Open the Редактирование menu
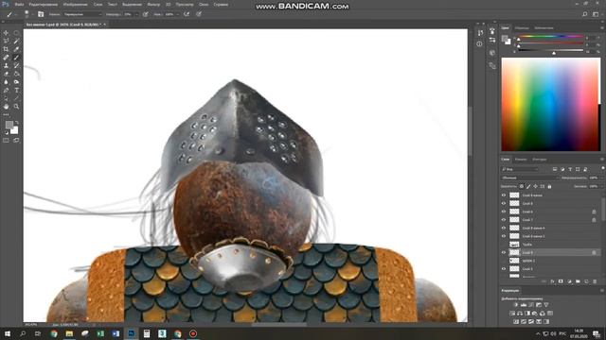Image resolution: width=606 pixels, height=340 pixels. coord(43,5)
